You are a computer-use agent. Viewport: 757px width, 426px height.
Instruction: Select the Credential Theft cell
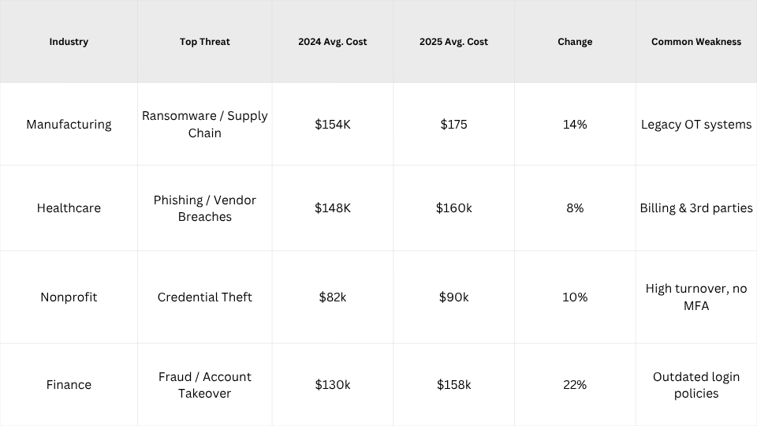point(205,297)
